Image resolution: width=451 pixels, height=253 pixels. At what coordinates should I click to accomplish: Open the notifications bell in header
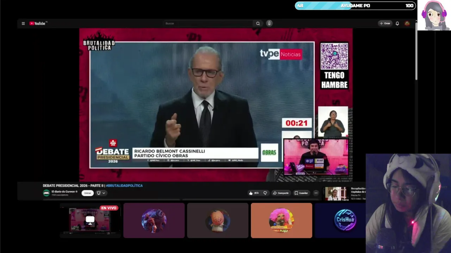(x=397, y=24)
